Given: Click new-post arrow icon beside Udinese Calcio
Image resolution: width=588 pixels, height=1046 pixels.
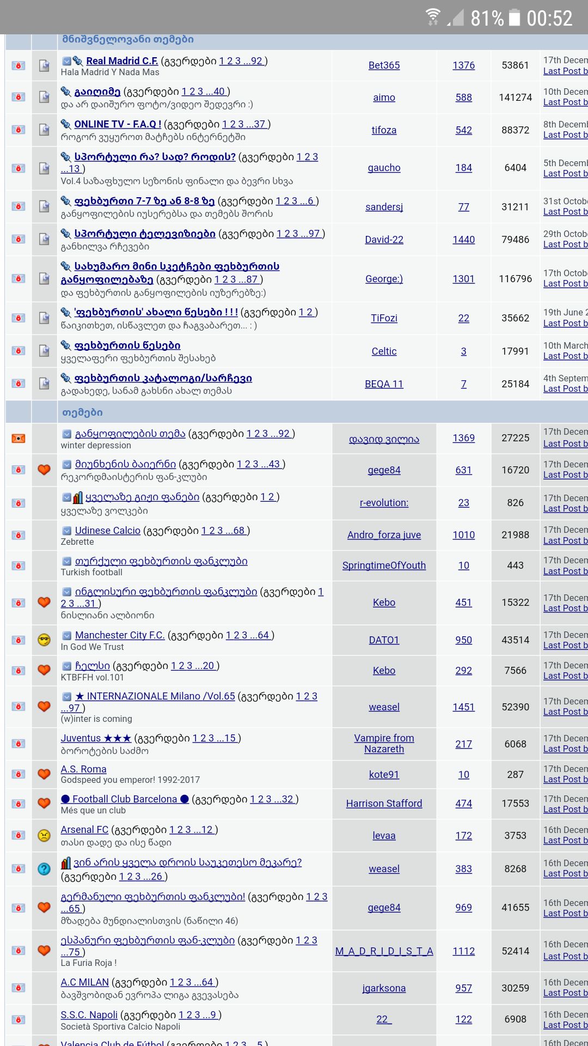Looking at the screenshot, I should pos(67,531).
